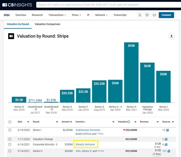
Task: Open the Network dropdown menu
Action: click(x=101, y=15)
